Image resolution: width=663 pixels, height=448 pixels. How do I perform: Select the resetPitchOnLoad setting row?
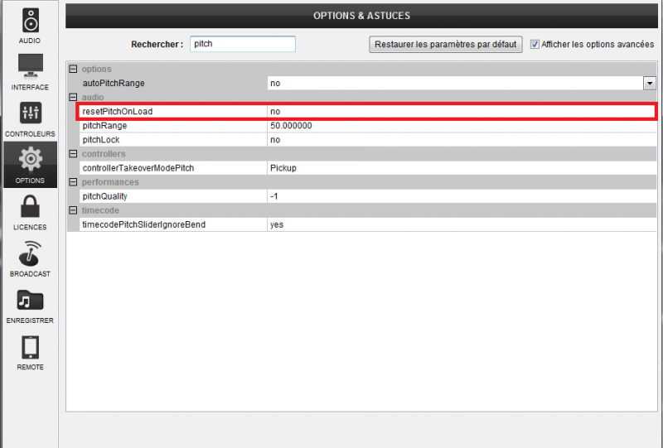[366, 112]
